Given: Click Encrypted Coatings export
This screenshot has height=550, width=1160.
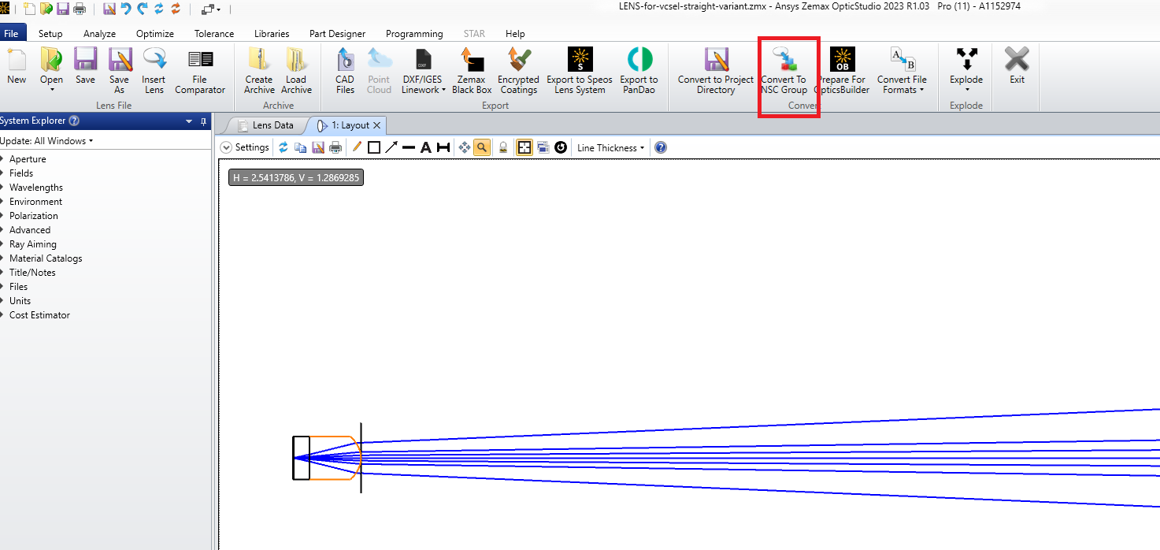Looking at the screenshot, I should tap(518, 71).
